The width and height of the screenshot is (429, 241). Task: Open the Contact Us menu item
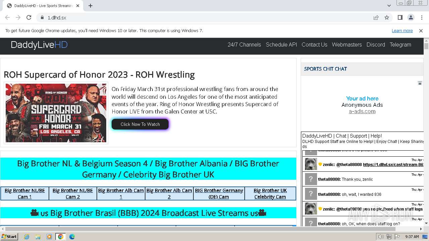point(314,45)
